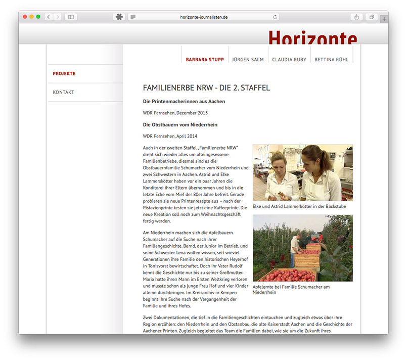Viewport: 407px width, 361px height.
Task: Click the yellow minimize window button
Action: pos(32,17)
